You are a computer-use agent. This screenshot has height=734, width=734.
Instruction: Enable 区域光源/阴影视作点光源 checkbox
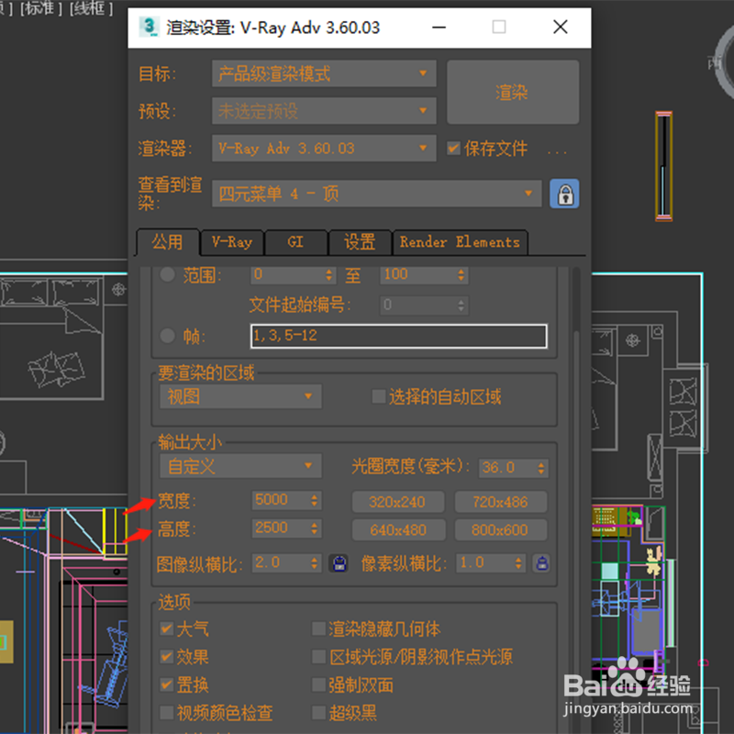(318, 657)
